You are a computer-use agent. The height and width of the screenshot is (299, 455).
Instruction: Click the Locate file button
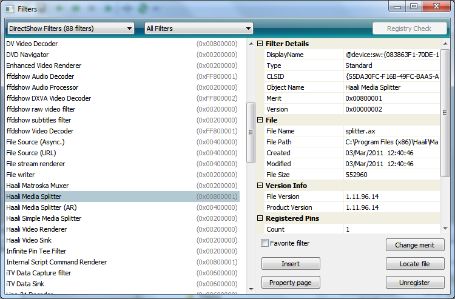click(x=415, y=264)
